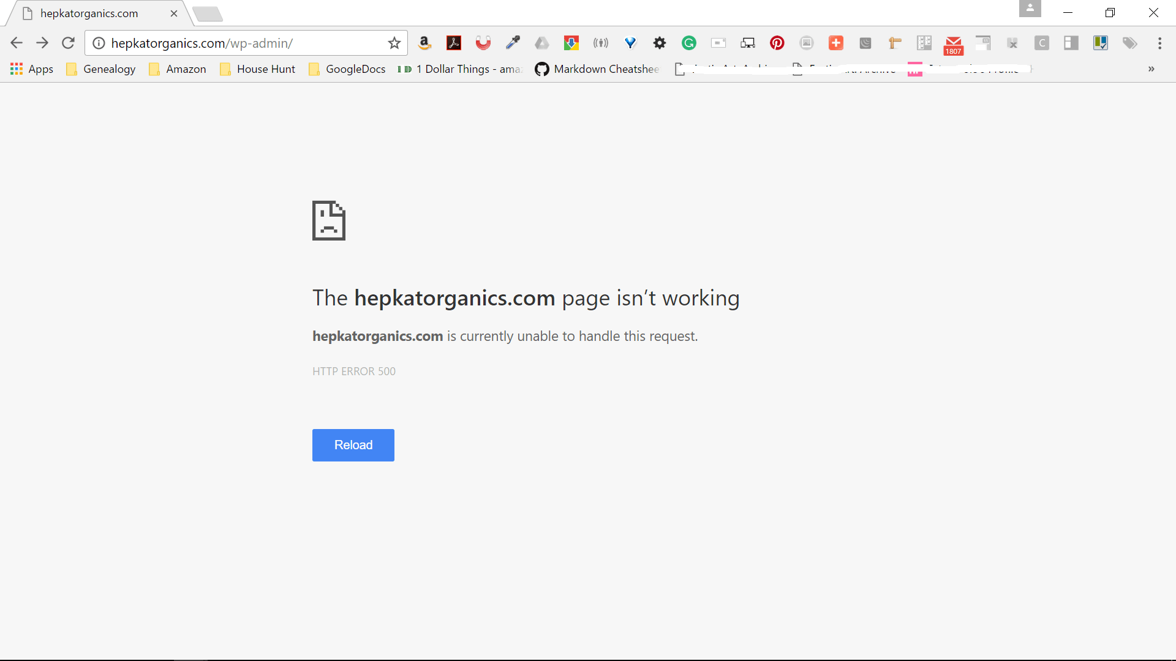
Task: Open the Apps shortcut in bookmarks bar
Action: click(x=32, y=69)
